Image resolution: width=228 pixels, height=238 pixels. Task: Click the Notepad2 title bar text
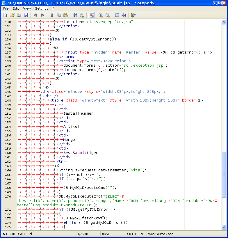(81, 3)
